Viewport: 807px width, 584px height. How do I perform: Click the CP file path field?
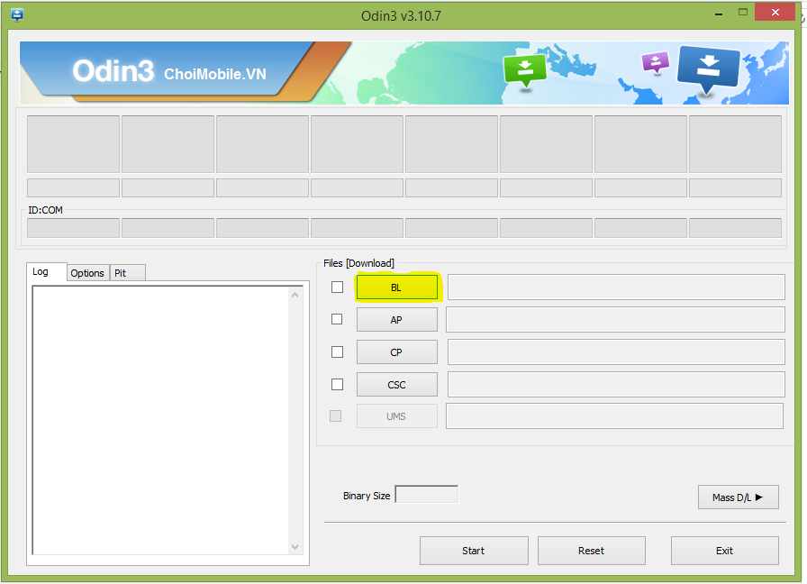pos(616,351)
